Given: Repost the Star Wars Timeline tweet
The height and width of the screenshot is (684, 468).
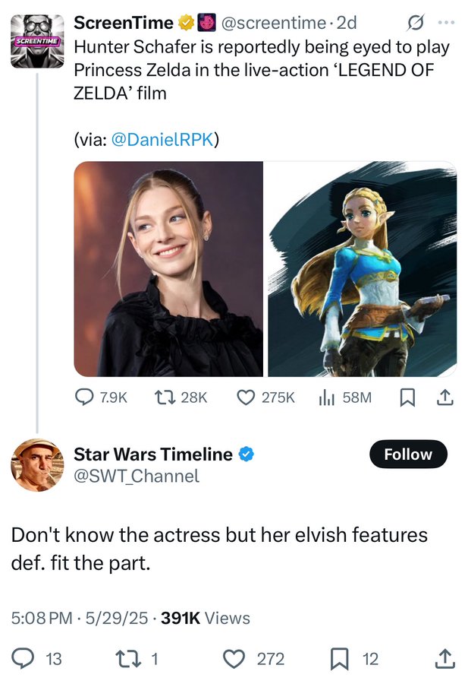Looking at the screenshot, I should pos(137,659).
